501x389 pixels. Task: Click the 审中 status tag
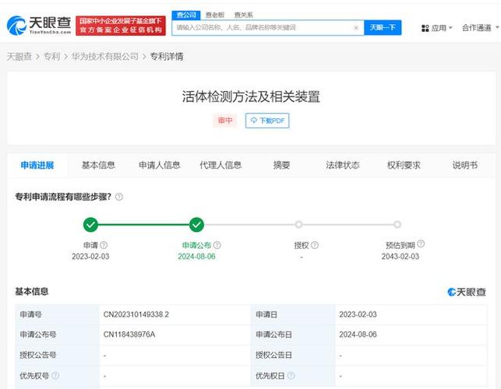click(x=225, y=121)
